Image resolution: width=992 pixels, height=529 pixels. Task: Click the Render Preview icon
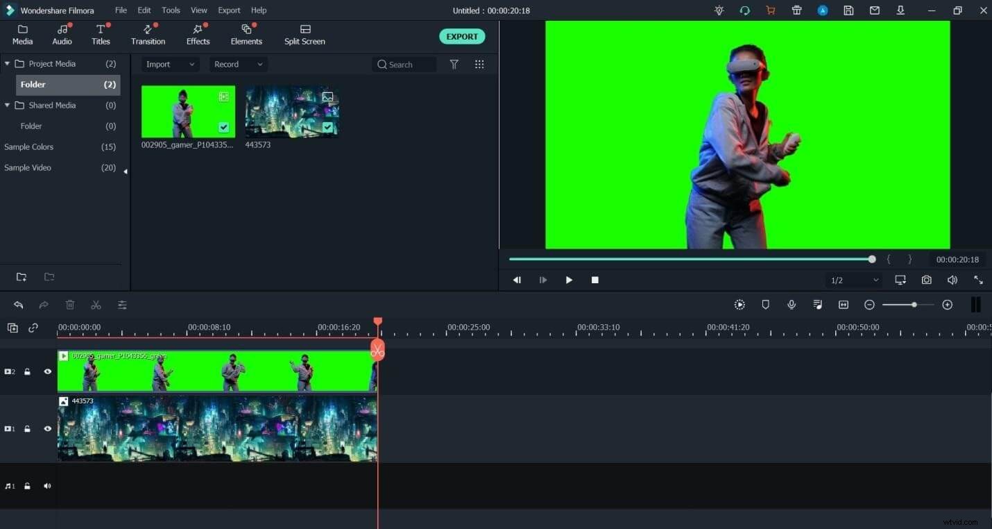pyautogui.click(x=739, y=305)
